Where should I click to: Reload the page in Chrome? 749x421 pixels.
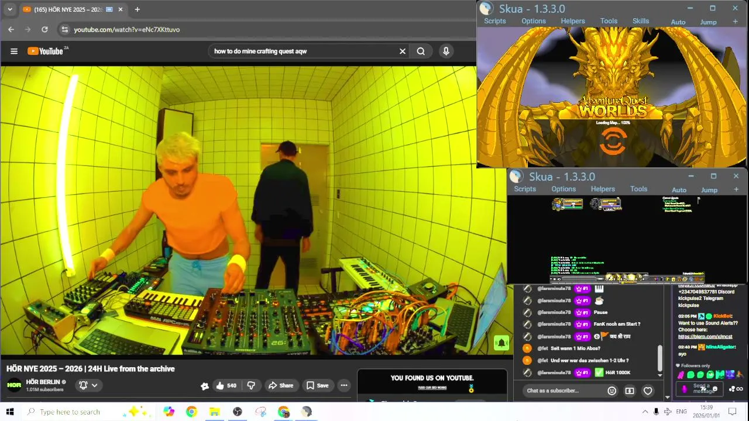click(x=44, y=29)
